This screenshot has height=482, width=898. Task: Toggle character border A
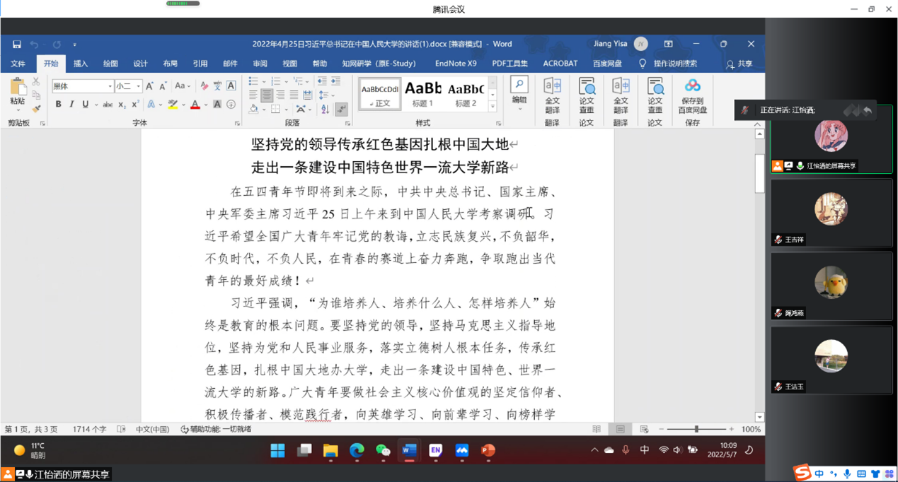pyautogui.click(x=231, y=86)
